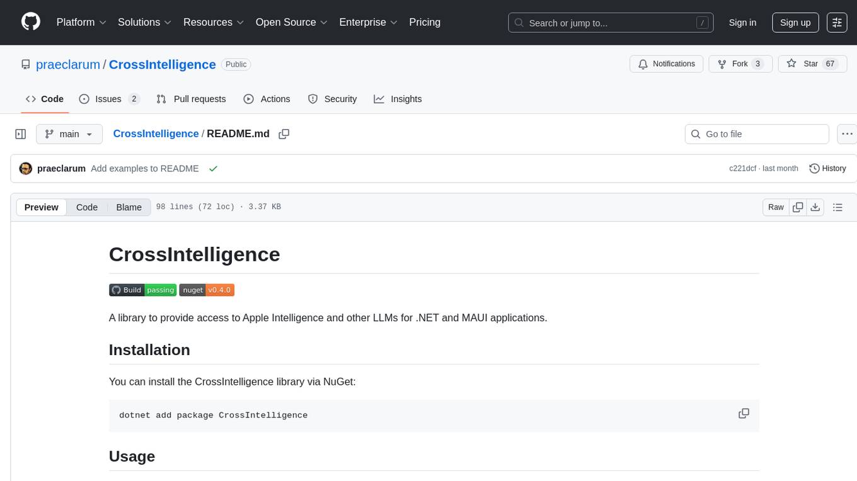
Task: Click the nuget v0.4.0 badge
Action: coord(207,290)
